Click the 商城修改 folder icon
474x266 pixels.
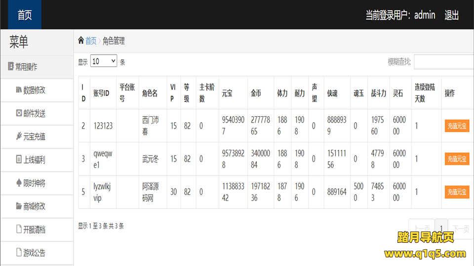pyautogui.click(x=19, y=206)
